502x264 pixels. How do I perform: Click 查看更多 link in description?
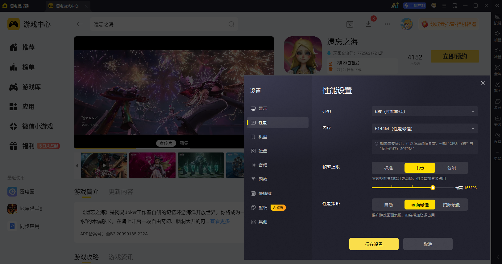point(220,221)
